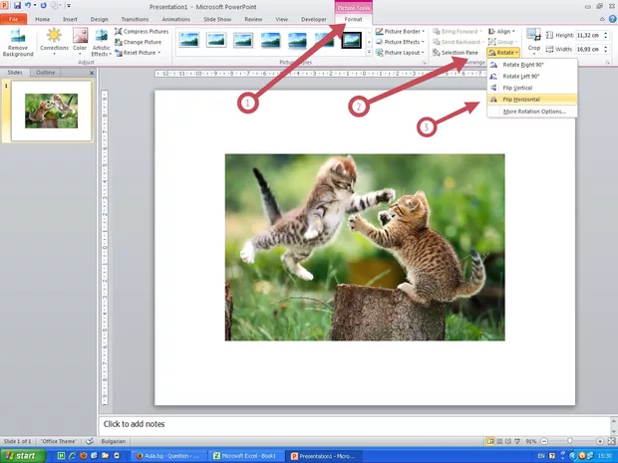Viewport: 618px width, 463px height.
Task: Expand the Picture Effects dropdown
Action: click(401, 42)
